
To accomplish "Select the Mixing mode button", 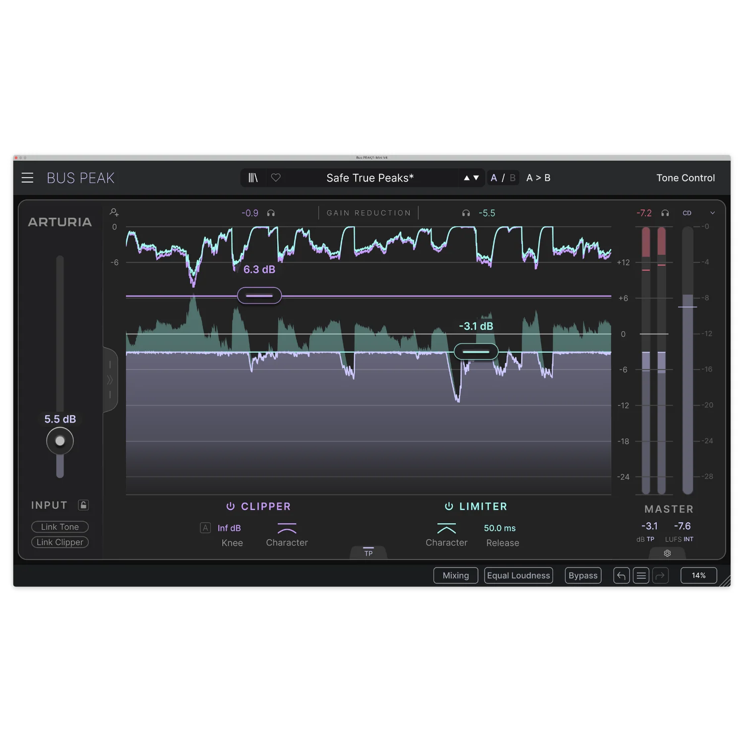I will click(x=456, y=575).
